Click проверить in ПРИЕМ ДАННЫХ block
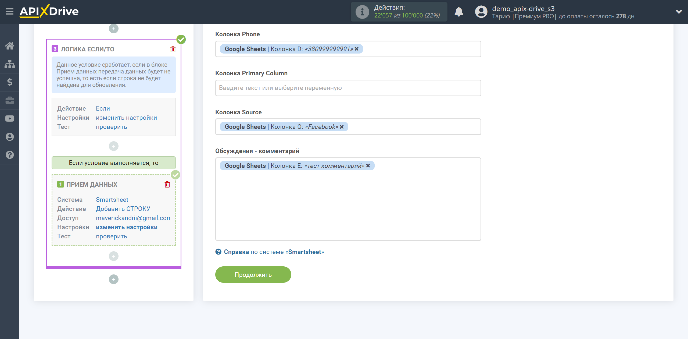 (112, 236)
